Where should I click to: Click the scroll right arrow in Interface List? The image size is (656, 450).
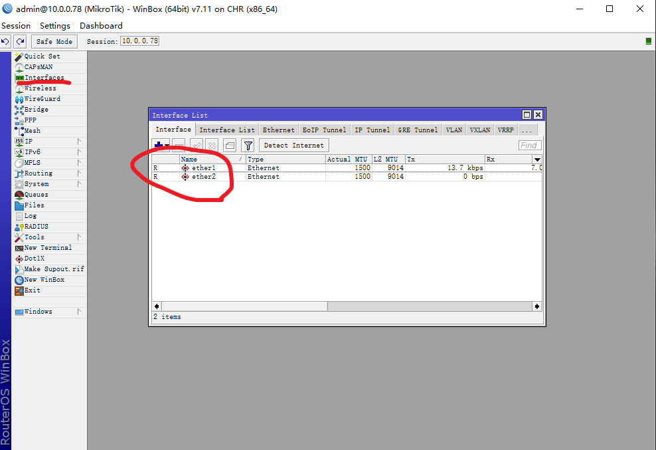(x=536, y=306)
